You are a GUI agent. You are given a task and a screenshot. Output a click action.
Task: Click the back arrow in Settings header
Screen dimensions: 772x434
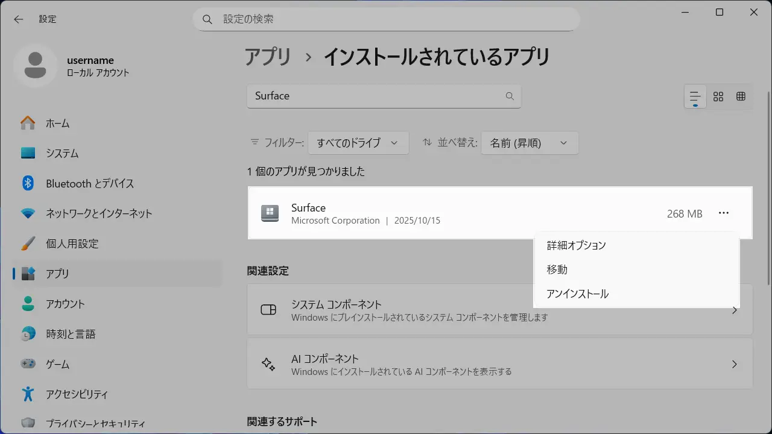click(19, 19)
